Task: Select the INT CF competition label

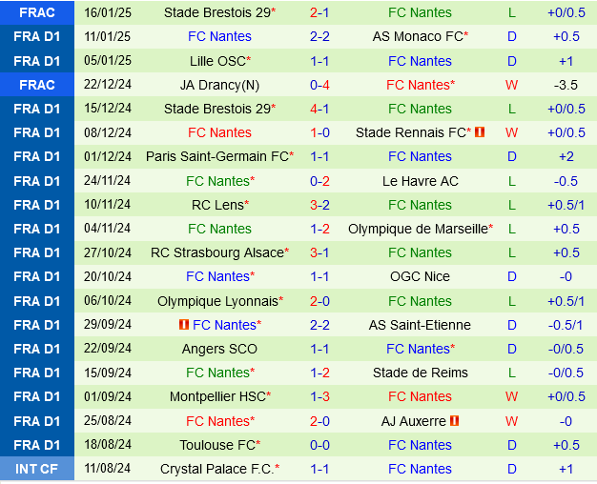Action: (x=37, y=469)
